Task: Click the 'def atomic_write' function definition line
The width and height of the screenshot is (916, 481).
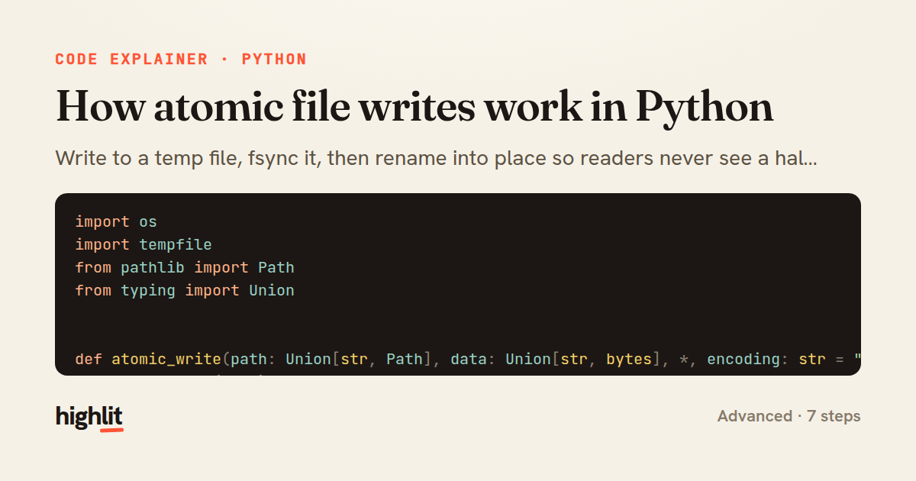Action: point(468,359)
